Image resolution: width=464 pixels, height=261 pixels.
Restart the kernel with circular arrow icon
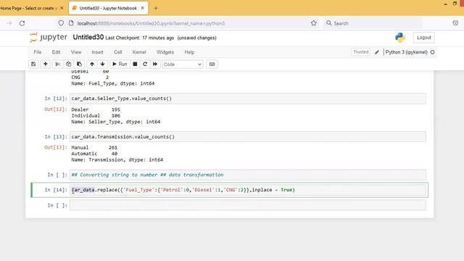tap(145, 65)
